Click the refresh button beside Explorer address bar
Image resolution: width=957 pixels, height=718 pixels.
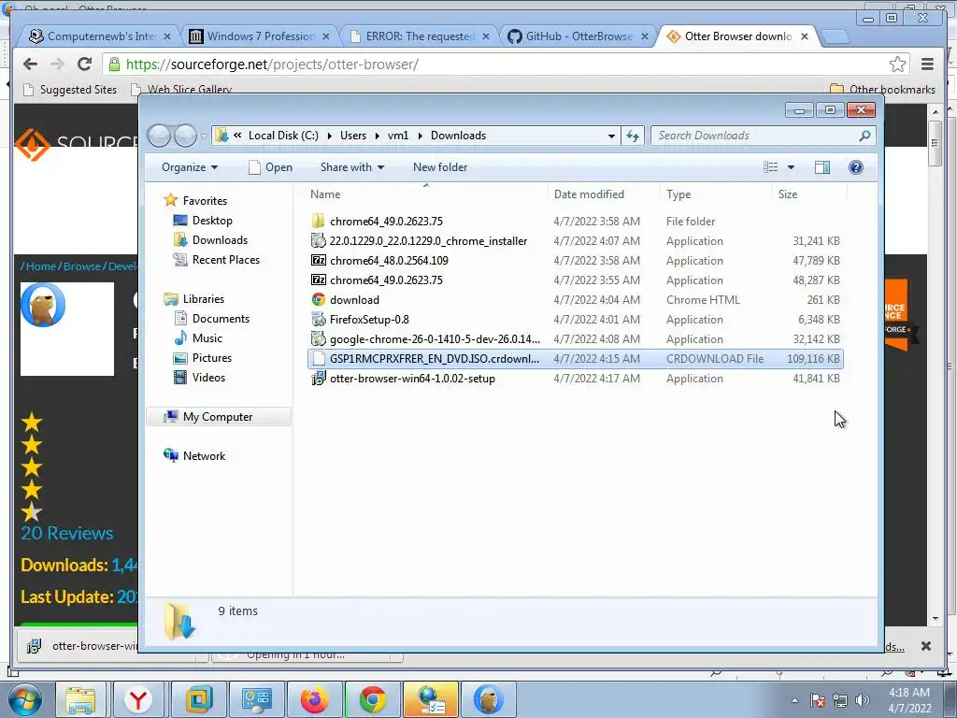point(633,136)
